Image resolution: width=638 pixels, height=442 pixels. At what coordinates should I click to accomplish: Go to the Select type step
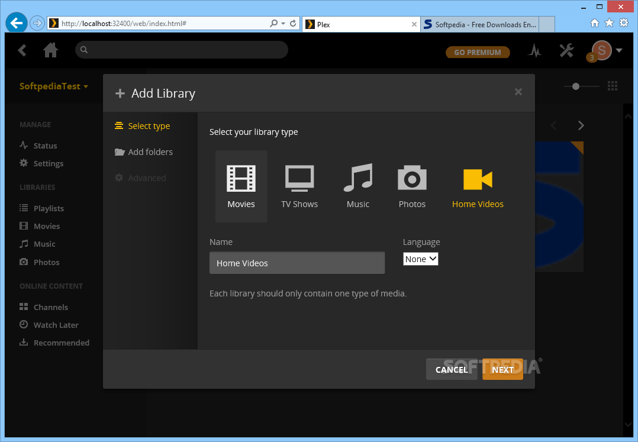click(143, 126)
